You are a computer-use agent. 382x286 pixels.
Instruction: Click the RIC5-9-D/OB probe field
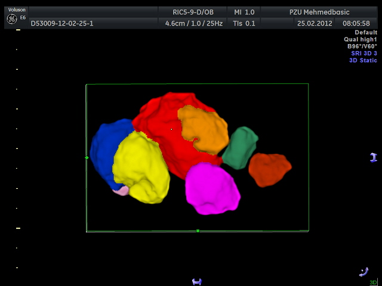[x=190, y=12]
